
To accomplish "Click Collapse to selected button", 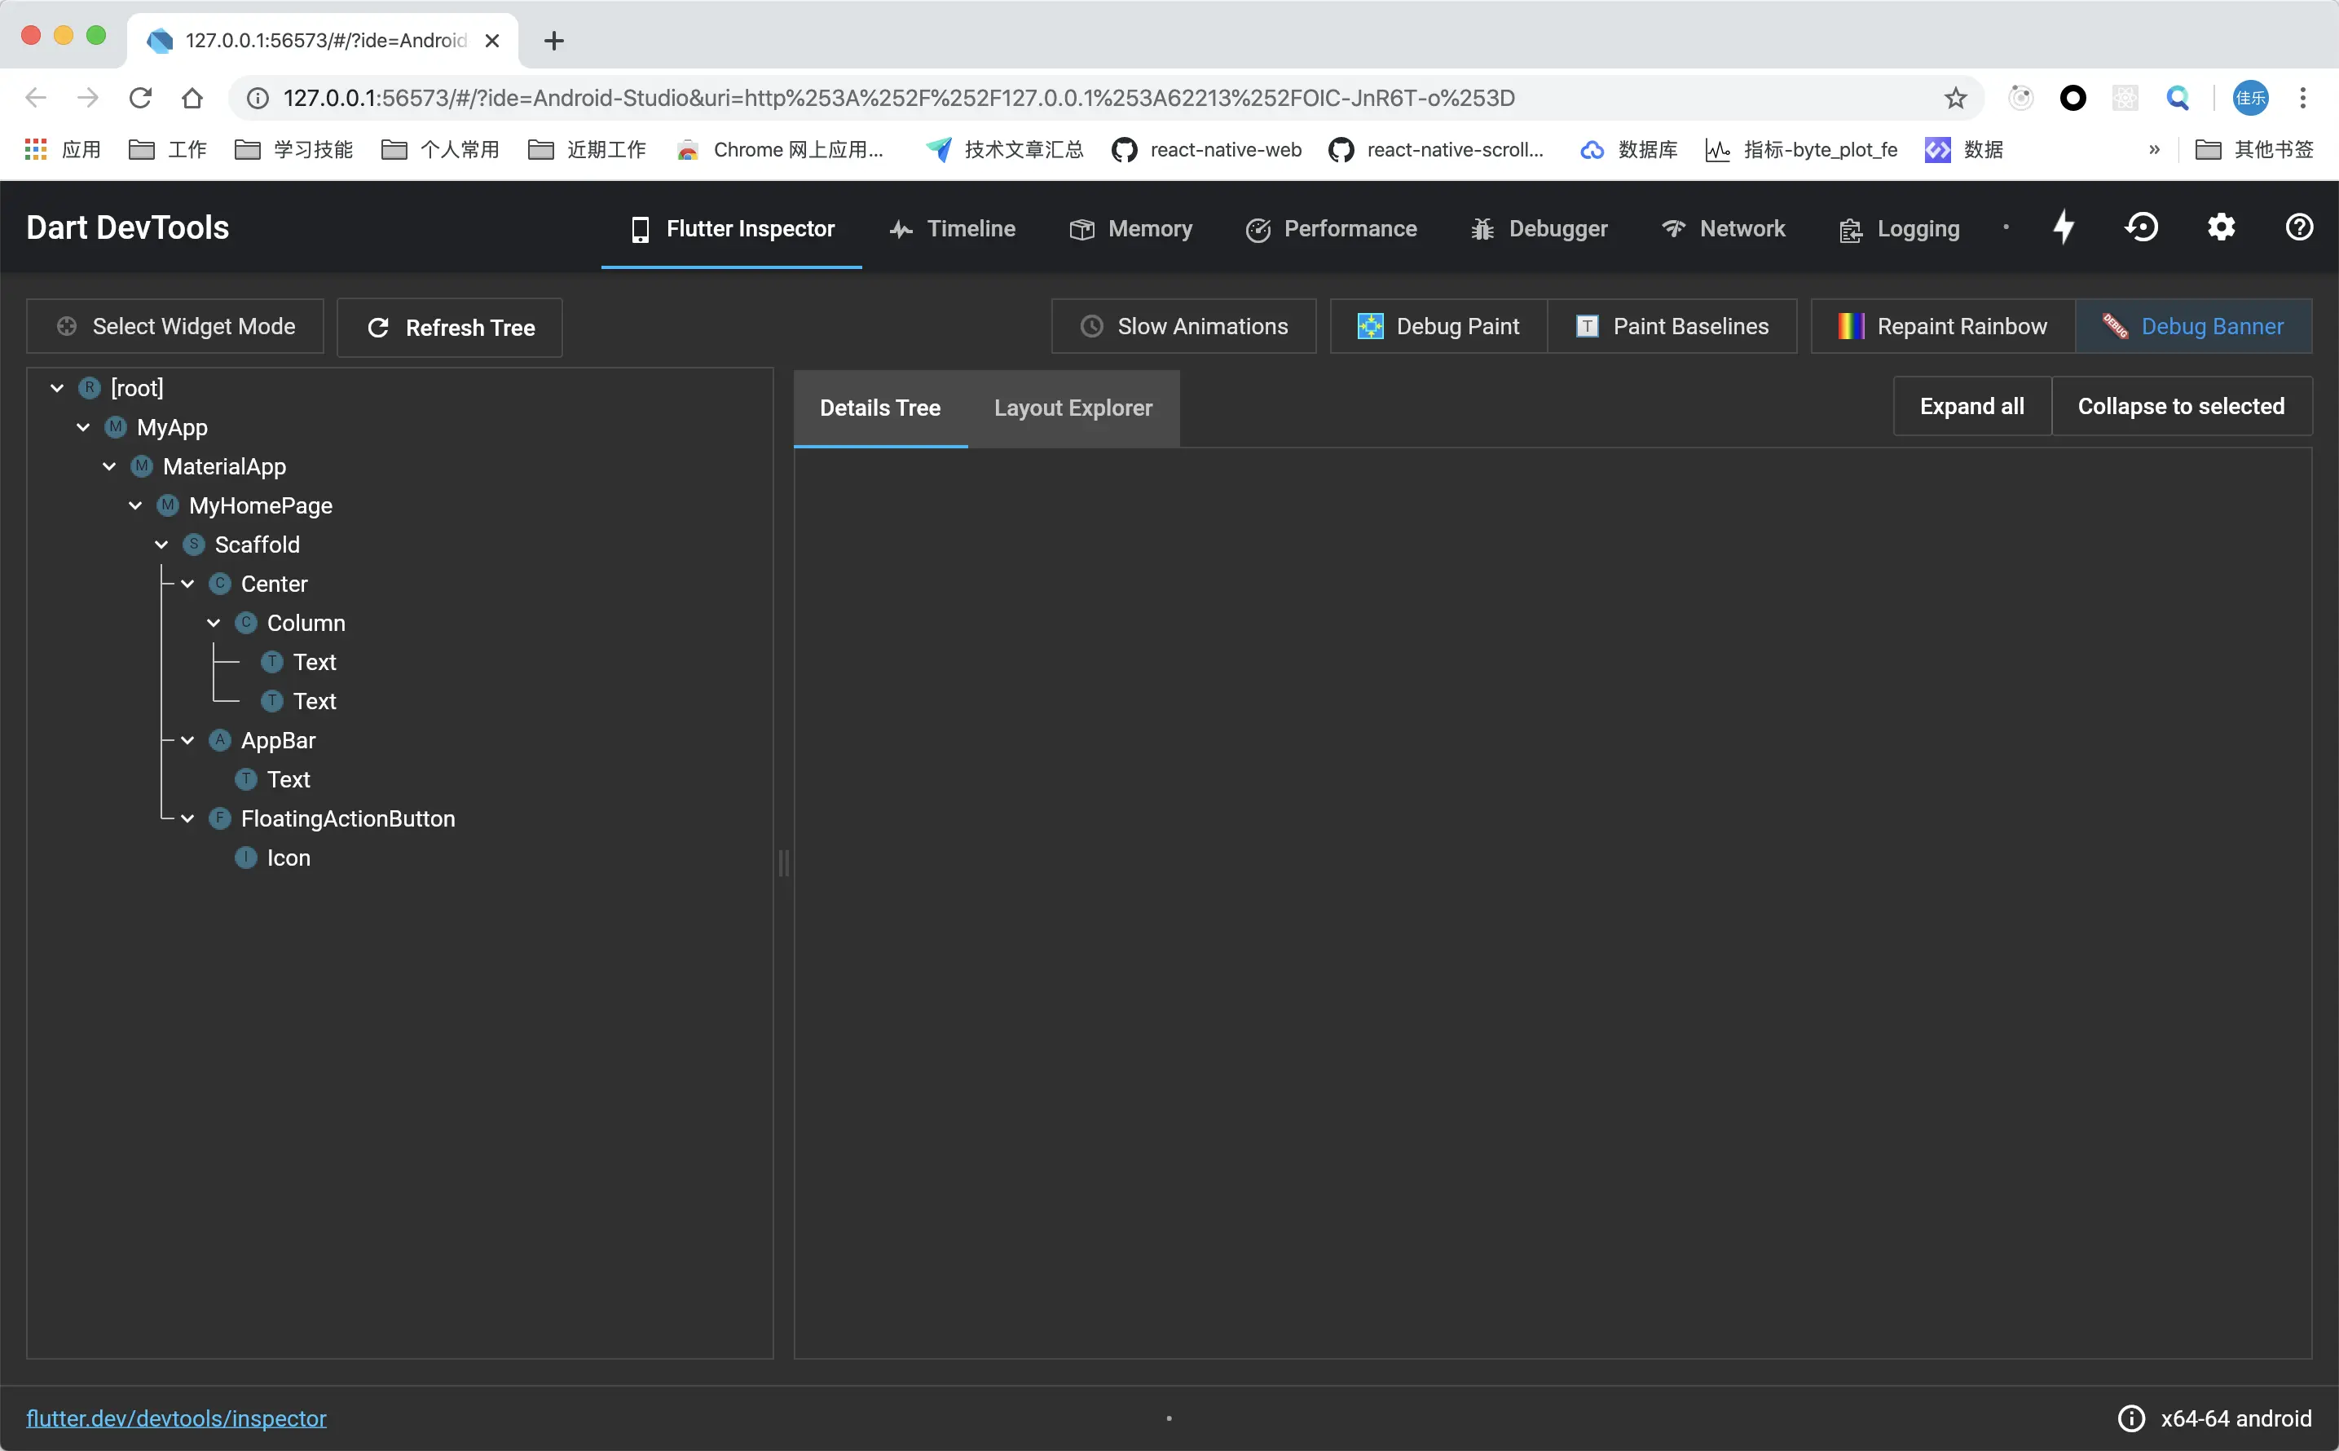I will [x=2181, y=406].
